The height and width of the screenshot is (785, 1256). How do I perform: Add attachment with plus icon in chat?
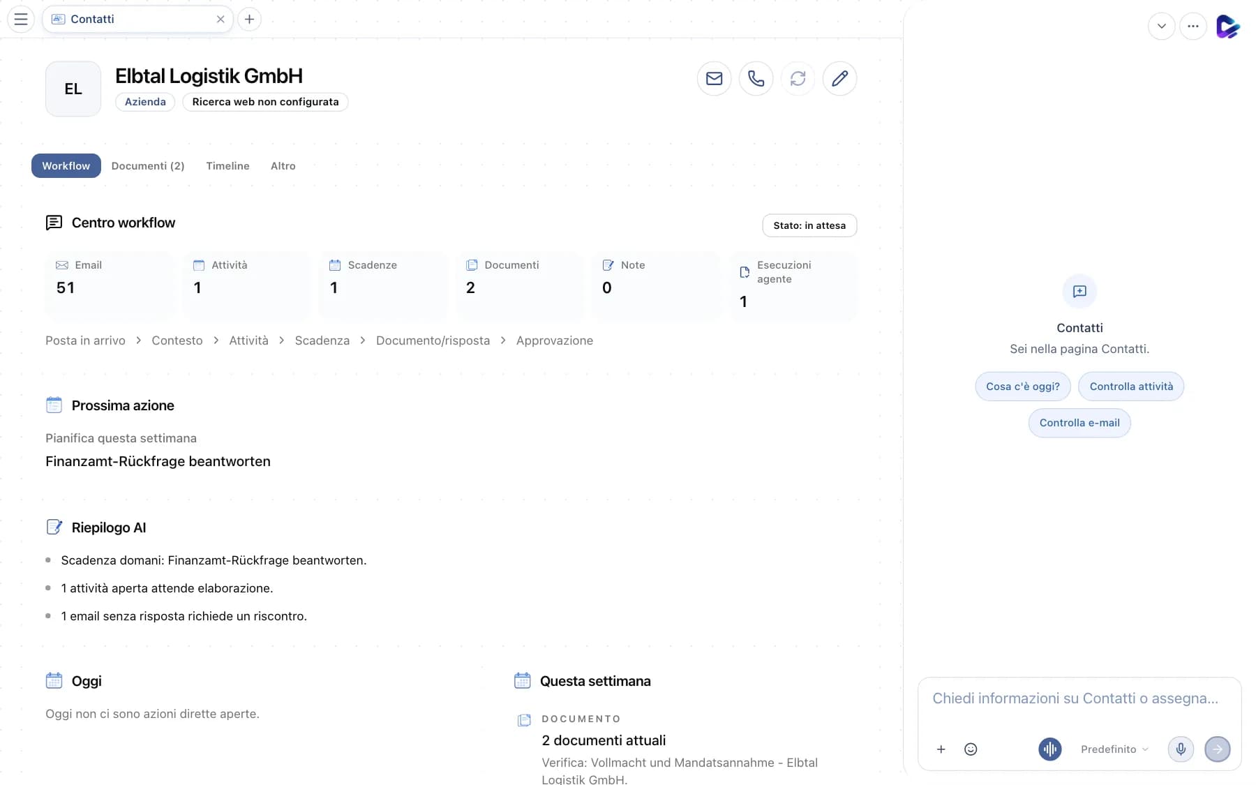[941, 749]
